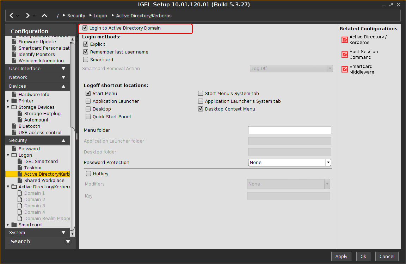Screen dimensions: 406x264
Task: Open Post Session Command related configuration icon
Action: click(344, 55)
